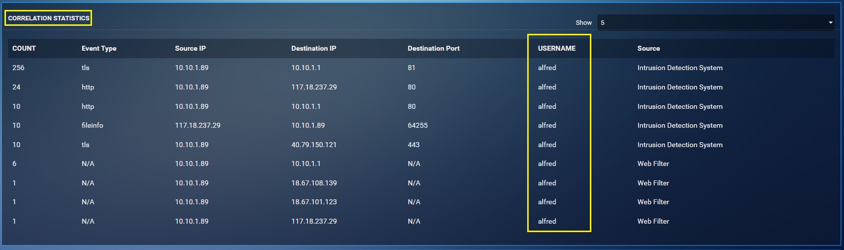This screenshot has height=250, width=844.
Task: Click the Show count combo box field
Action: click(716, 22)
